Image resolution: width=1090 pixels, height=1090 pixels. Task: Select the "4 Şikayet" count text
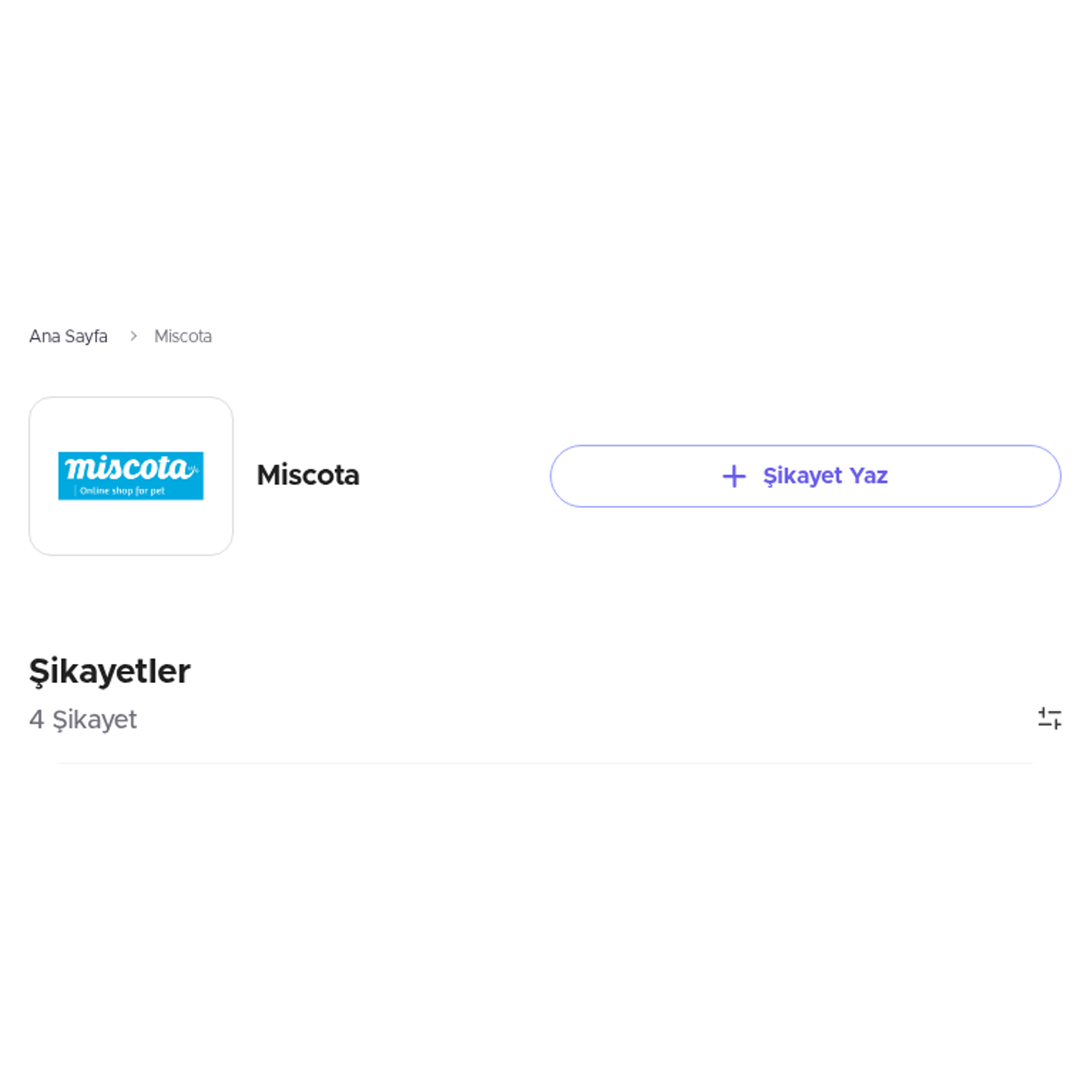pos(83,719)
